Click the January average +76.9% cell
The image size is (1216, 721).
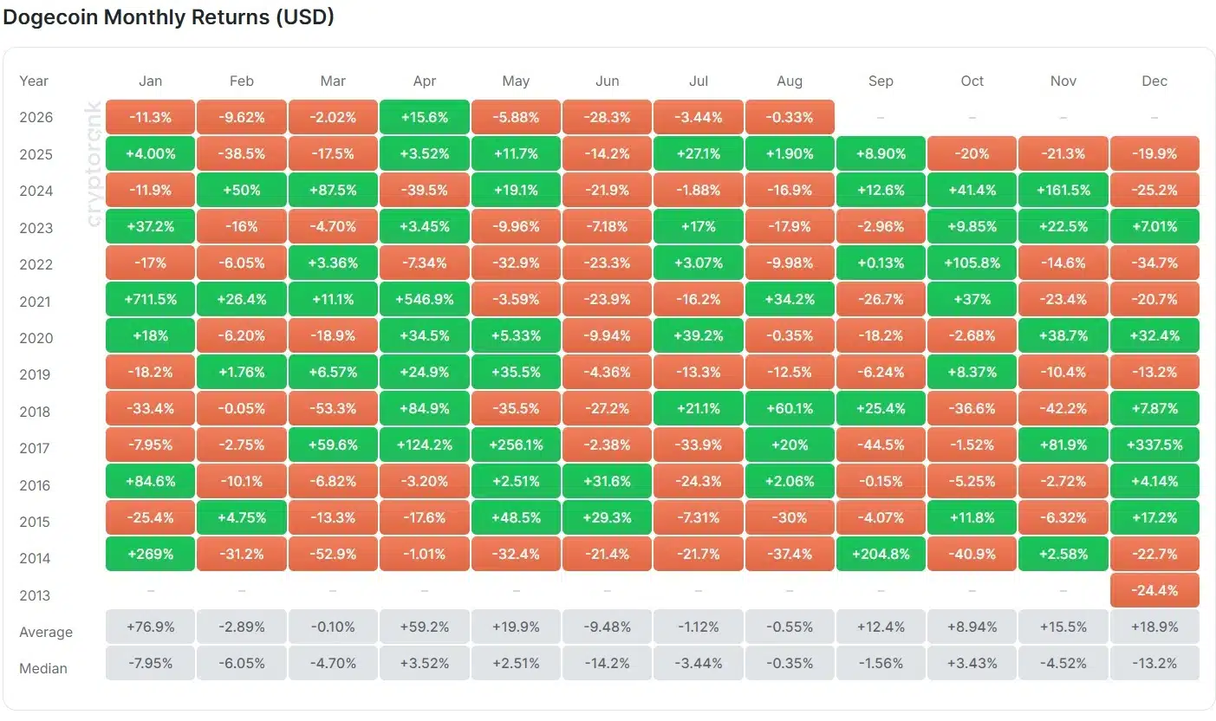pos(151,627)
